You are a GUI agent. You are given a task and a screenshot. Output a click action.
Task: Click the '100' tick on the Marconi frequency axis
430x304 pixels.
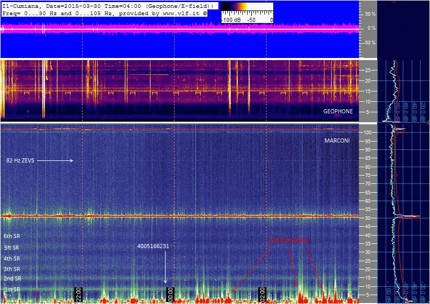pos(368,133)
